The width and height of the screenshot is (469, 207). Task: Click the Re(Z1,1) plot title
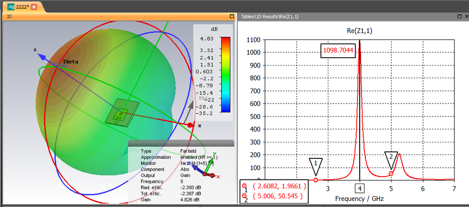coord(359,30)
